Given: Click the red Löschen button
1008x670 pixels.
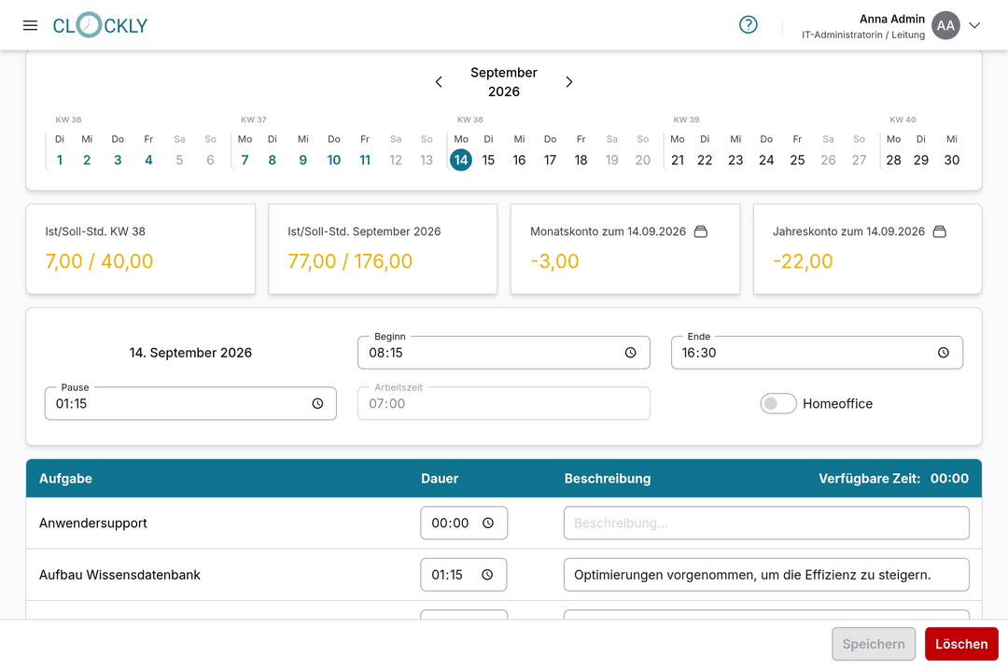Looking at the screenshot, I should pos(961,644).
